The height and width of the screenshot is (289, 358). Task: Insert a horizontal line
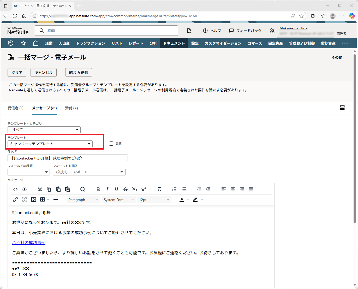point(55,199)
